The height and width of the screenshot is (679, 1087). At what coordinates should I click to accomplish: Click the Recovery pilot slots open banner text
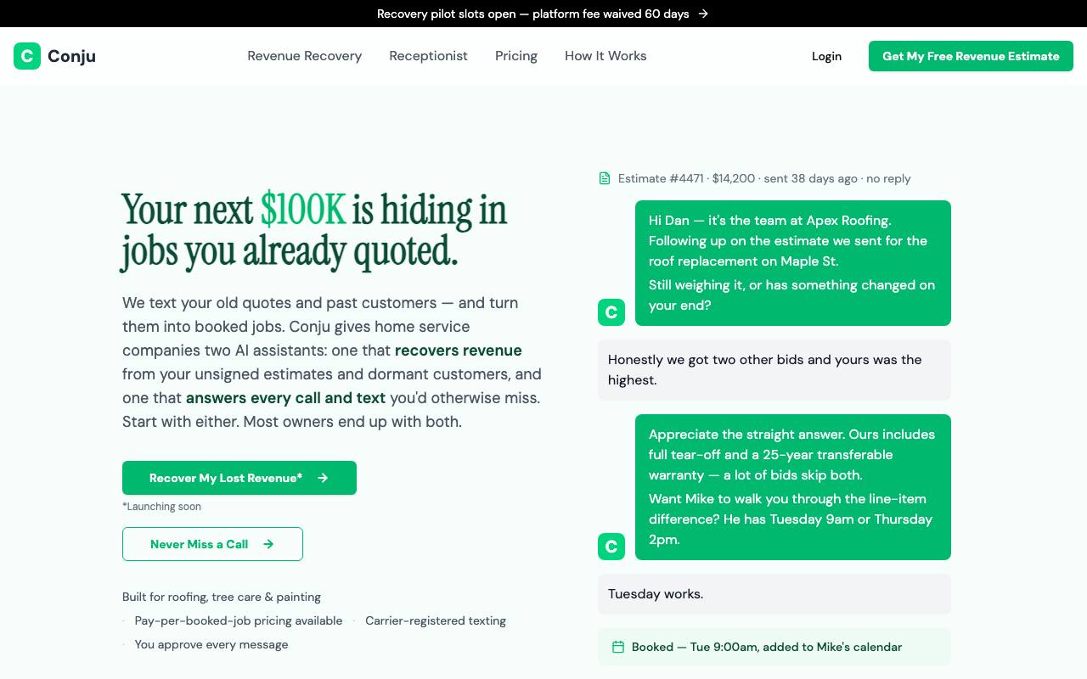533,14
